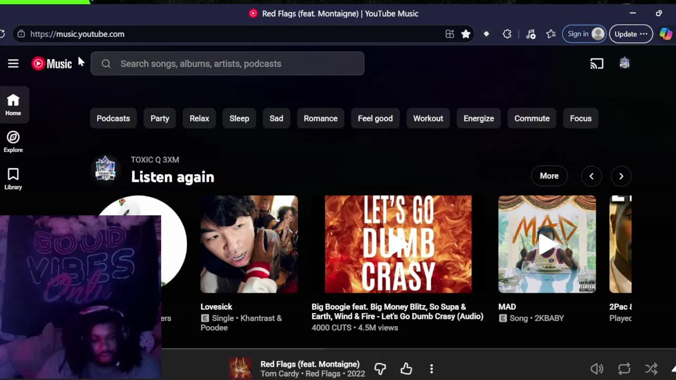
Task: Open media controls music note icon
Action: tap(531, 34)
